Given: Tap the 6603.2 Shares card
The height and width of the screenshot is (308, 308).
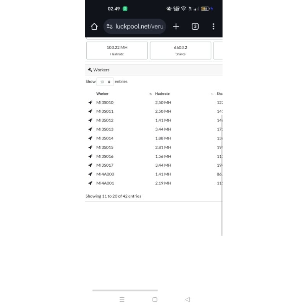Looking at the screenshot, I should [180, 50].
